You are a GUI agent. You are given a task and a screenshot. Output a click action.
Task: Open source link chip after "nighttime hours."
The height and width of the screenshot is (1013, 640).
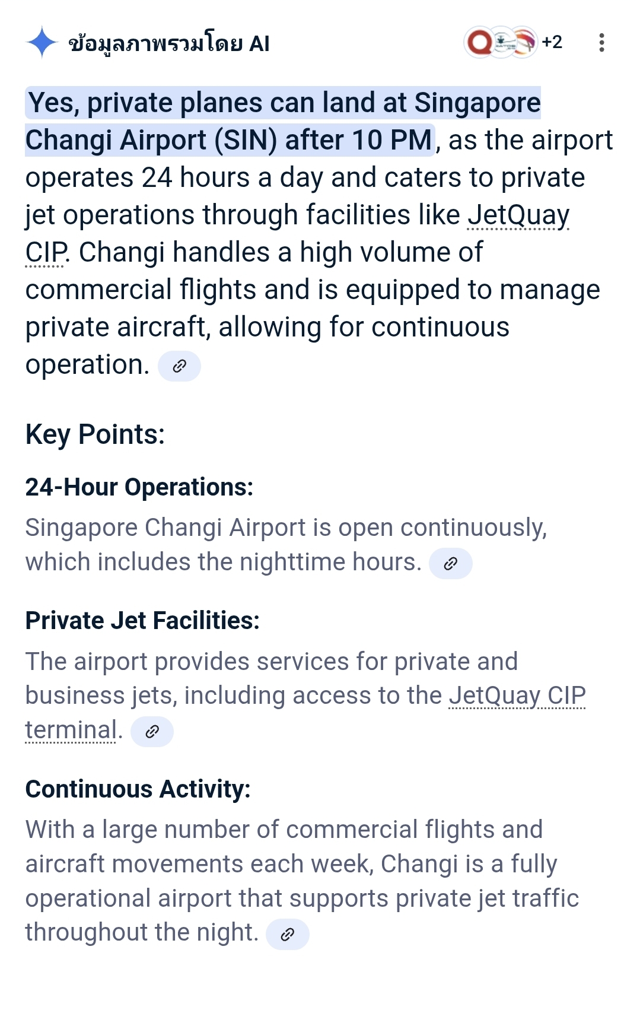[450, 563]
